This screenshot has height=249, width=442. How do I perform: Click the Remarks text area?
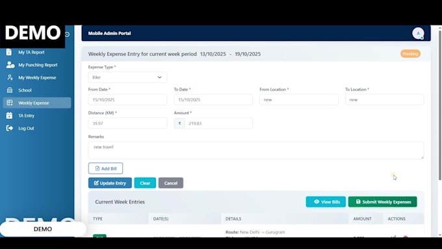point(256,150)
